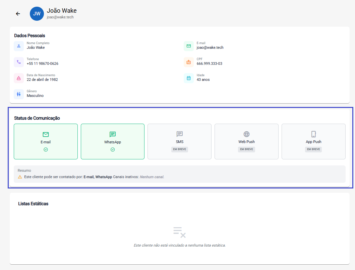Click the envelope icon beside E-mail field
Screen dimensions: 355x270
(188, 46)
